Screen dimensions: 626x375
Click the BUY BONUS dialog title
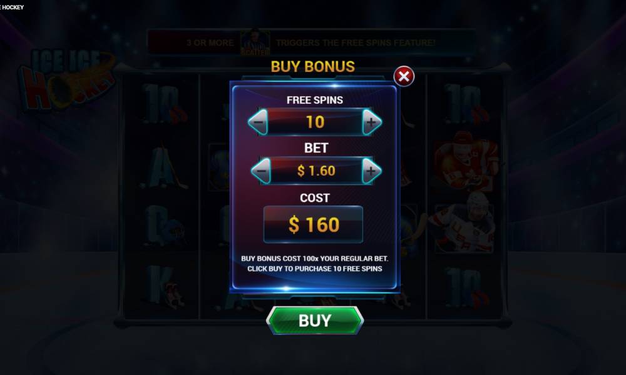point(312,66)
